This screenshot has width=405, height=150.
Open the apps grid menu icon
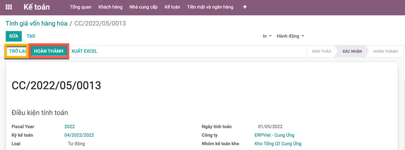[9, 7]
